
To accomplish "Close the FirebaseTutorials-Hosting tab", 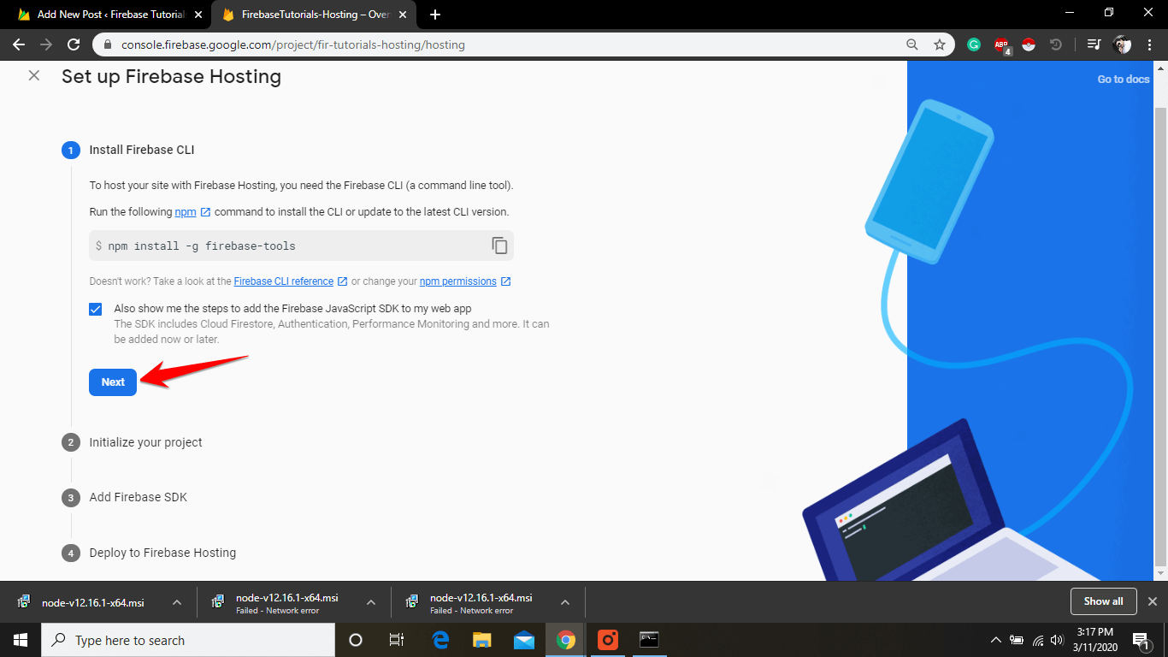I will coord(404,15).
